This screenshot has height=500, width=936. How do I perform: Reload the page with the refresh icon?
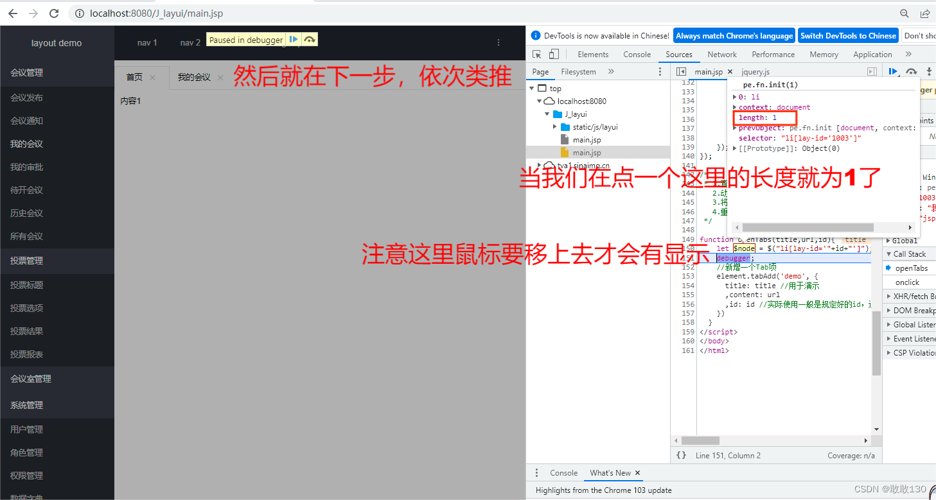[x=54, y=13]
